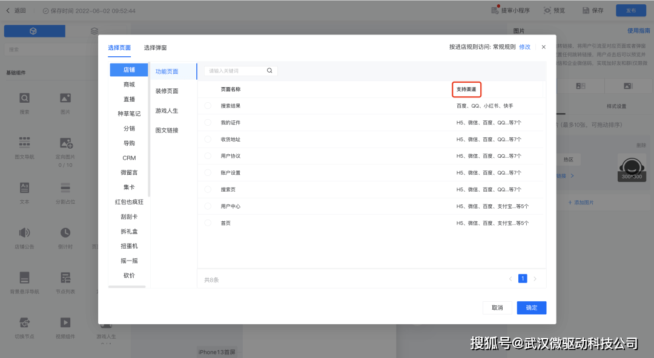Click the back arrow icon labeled 返回

(x=8, y=10)
